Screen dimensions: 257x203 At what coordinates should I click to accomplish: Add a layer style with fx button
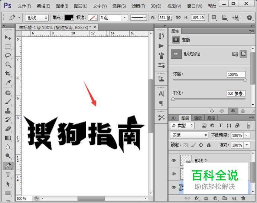click(x=196, y=199)
